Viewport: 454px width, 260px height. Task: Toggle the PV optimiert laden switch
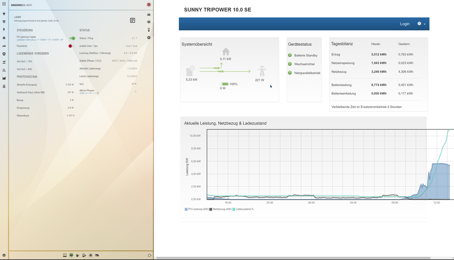pos(72,38)
